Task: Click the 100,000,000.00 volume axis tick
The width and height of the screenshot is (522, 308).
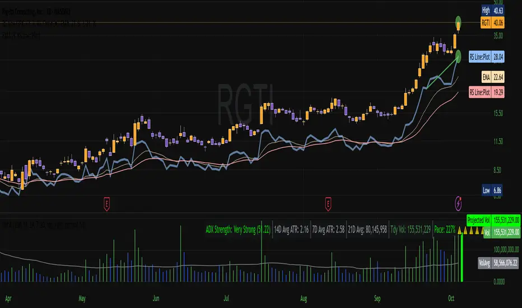Action: pos(506,249)
